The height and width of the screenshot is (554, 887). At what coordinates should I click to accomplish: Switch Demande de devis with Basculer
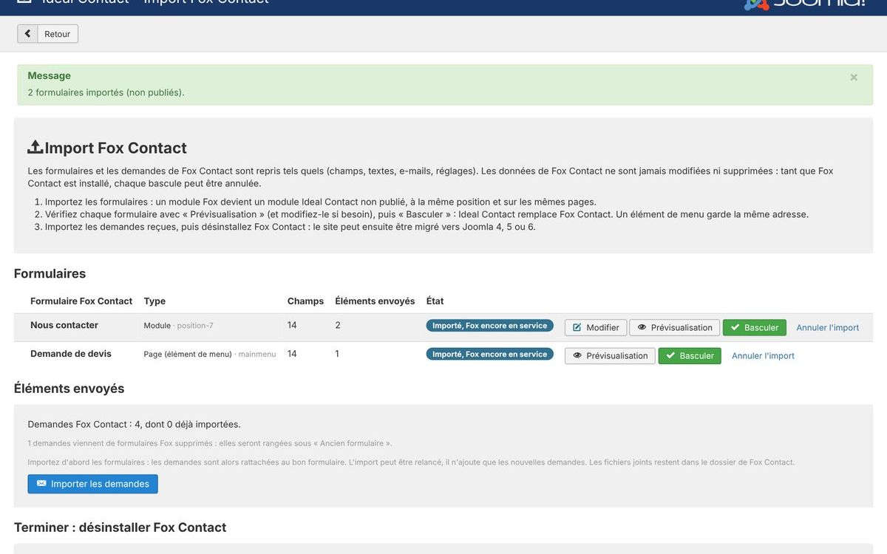[690, 355]
